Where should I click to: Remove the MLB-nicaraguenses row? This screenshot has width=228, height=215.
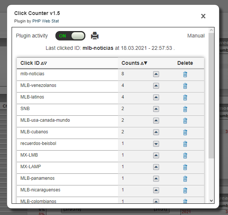click(x=185, y=190)
